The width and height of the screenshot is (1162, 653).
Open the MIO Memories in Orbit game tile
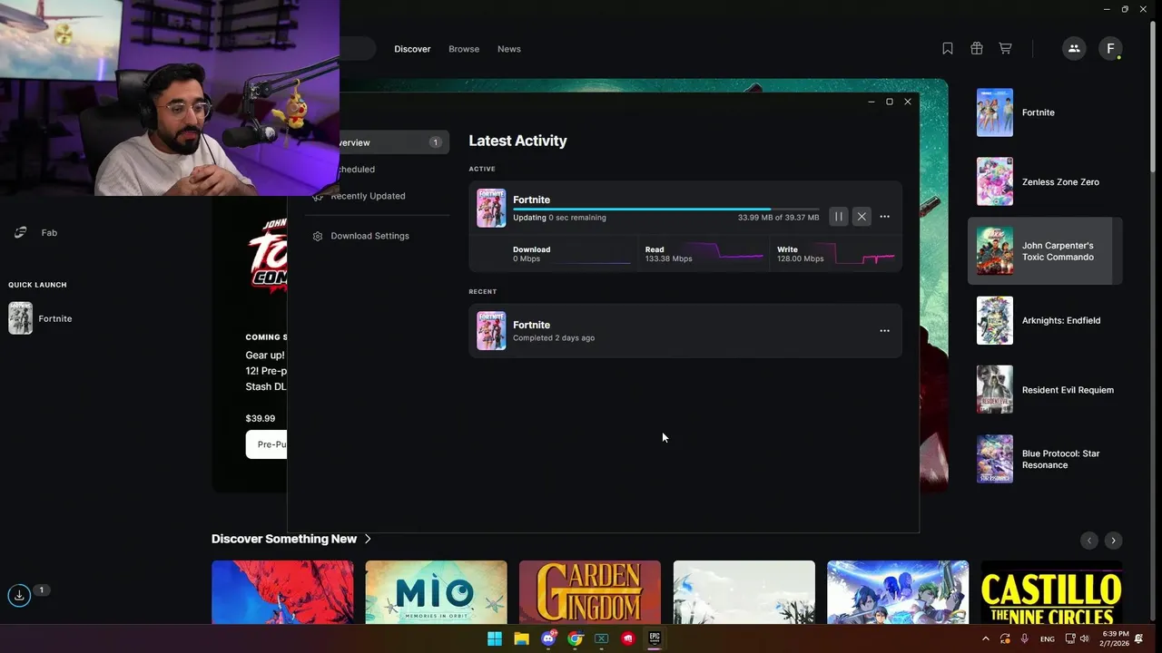click(x=437, y=592)
